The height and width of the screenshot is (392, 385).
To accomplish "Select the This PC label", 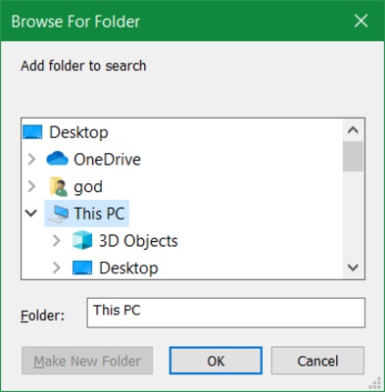I will click(99, 214).
